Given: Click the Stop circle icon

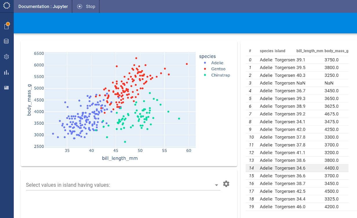Looking at the screenshot, I should 80,6.
